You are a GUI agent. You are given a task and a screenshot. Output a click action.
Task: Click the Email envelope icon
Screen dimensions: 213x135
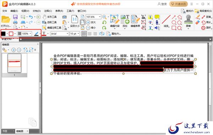click(23, 17)
